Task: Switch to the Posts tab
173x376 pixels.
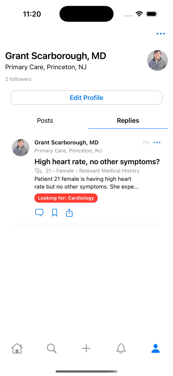Action: click(x=45, y=121)
